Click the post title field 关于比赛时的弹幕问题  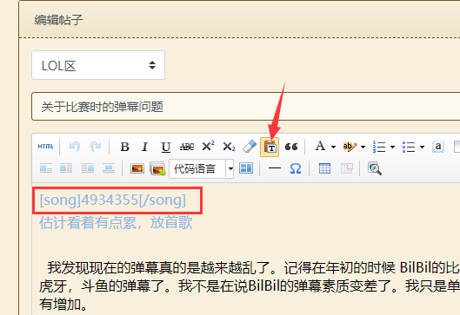pyautogui.click(x=246, y=107)
